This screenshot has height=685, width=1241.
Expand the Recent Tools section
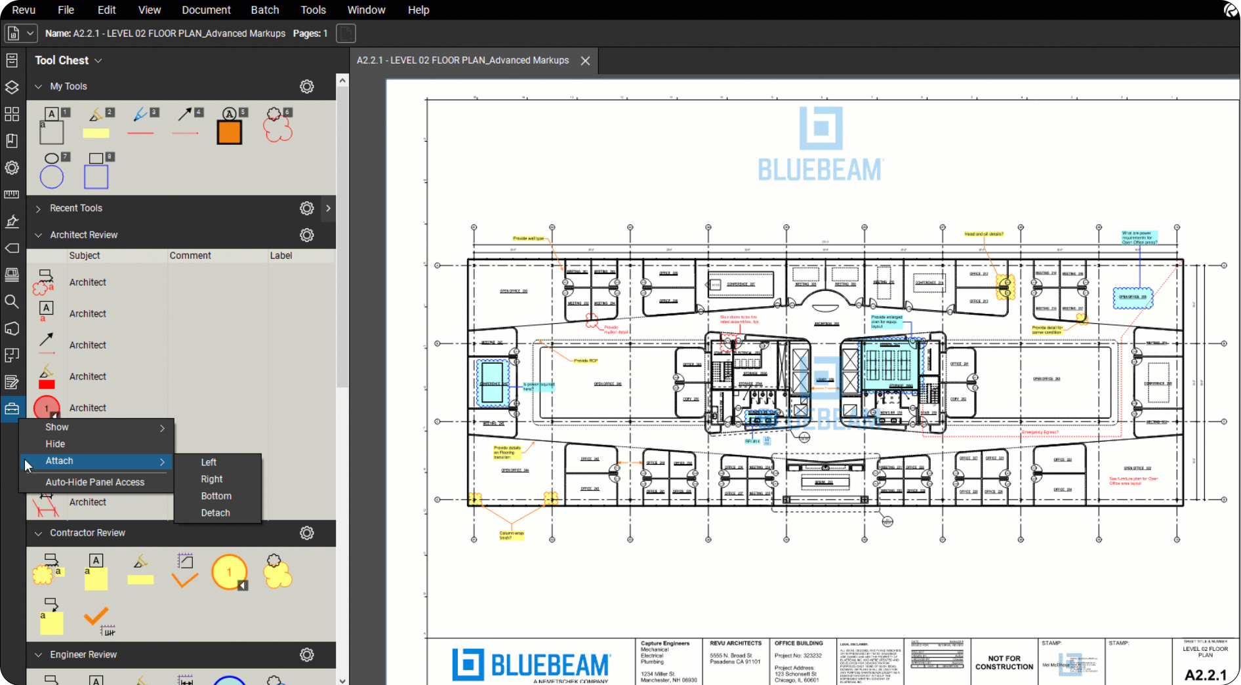click(38, 208)
